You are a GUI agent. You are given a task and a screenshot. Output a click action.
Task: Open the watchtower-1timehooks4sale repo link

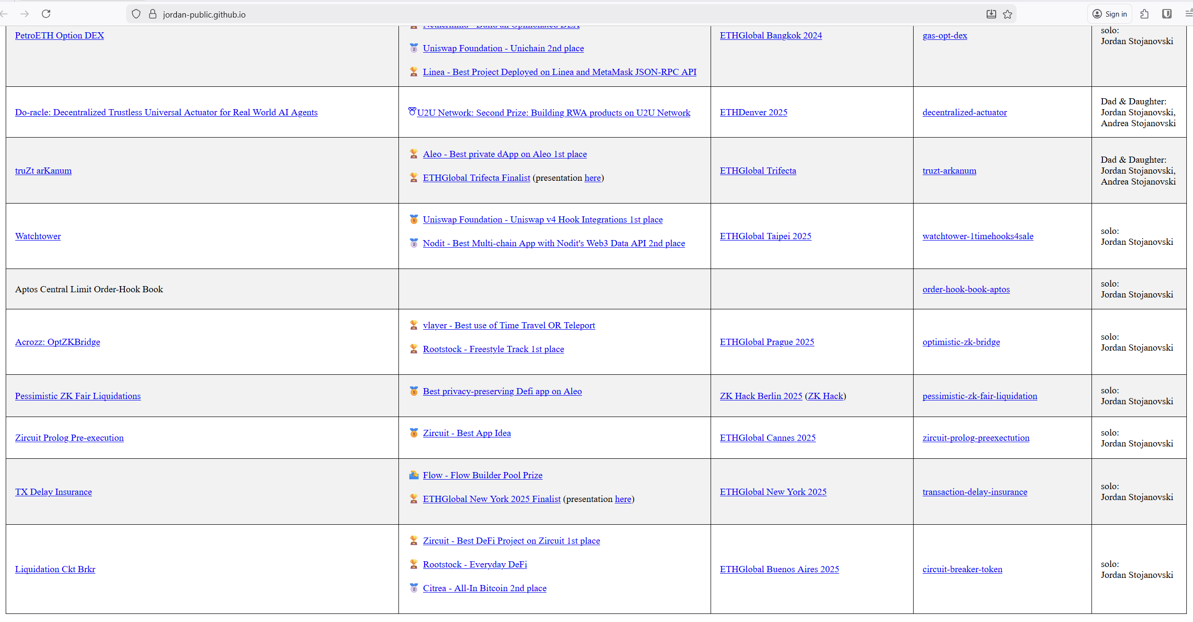pyautogui.click(x=978, y=236)
